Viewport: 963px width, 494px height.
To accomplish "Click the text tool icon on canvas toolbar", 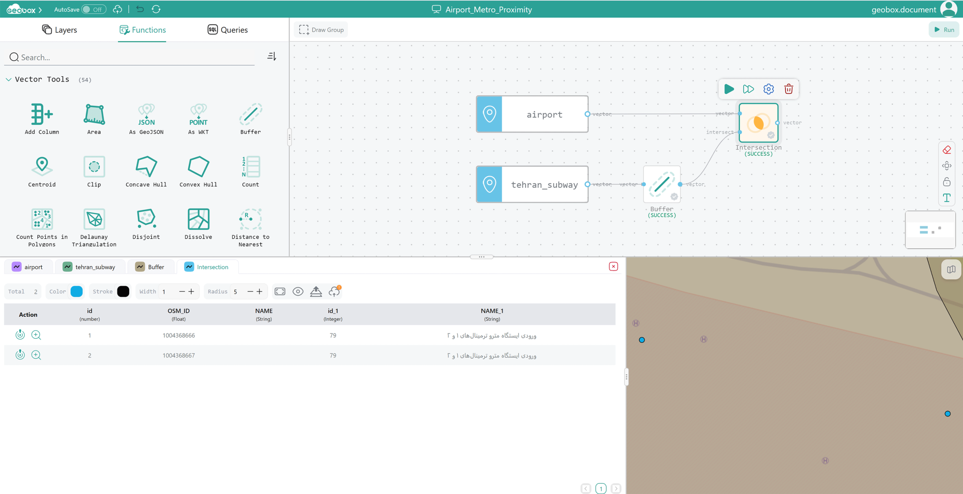I will (947, 198).
